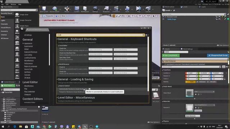230x129 pixels.
Task: Open Loading & Saving settings link
Action: (x=30, y=58)
